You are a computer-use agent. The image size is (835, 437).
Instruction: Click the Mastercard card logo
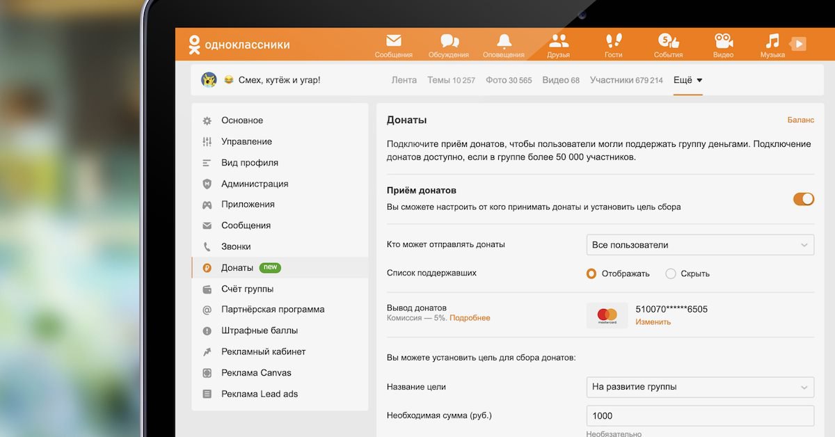(x=607, y=315)
